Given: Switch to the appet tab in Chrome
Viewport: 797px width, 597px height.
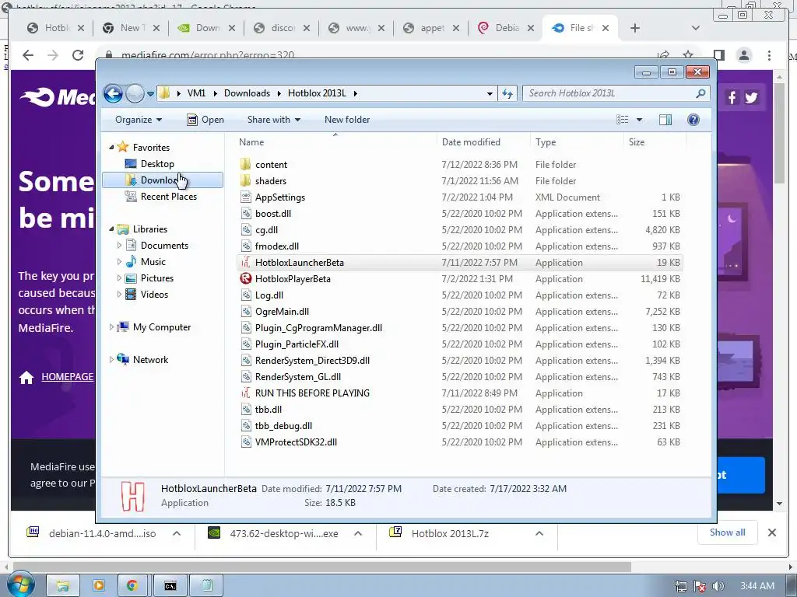Looking at the screenshot, I should pos(431,28).
